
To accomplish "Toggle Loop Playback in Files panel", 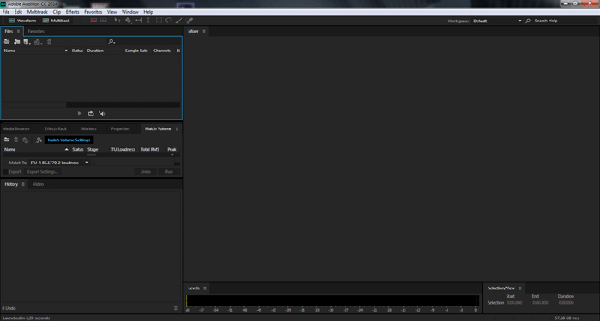I will point(91,114).
